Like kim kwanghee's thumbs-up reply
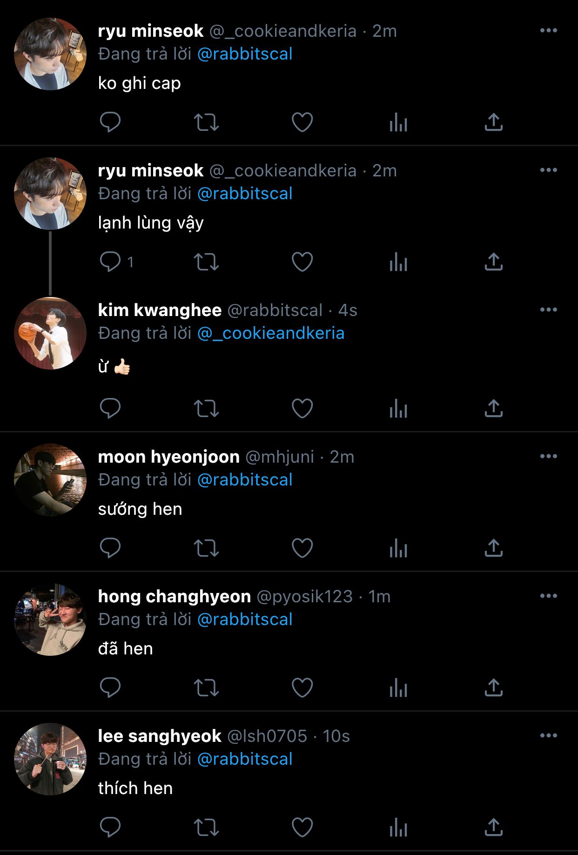Viewport: 578px width, 855px height. [x=302, y=409]
